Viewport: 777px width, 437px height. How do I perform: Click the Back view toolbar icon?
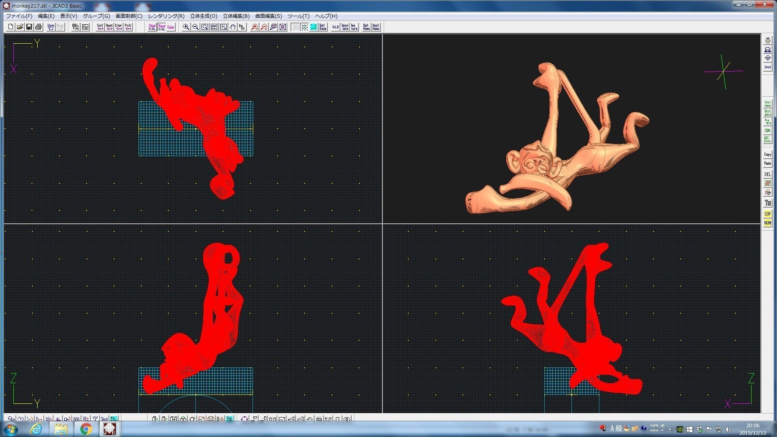242,27
